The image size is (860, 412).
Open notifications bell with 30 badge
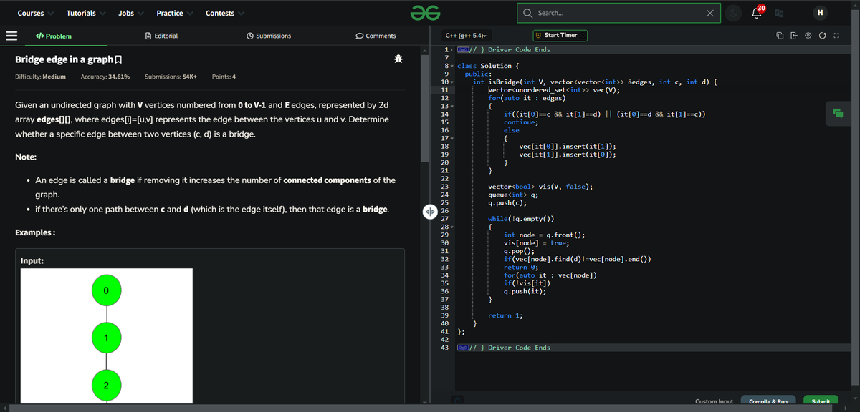pyautogui.click(x=756, y=12)
